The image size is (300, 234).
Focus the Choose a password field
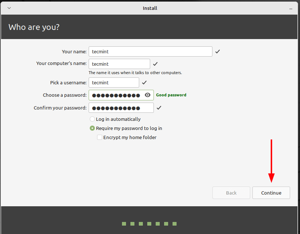click(116, 95)
